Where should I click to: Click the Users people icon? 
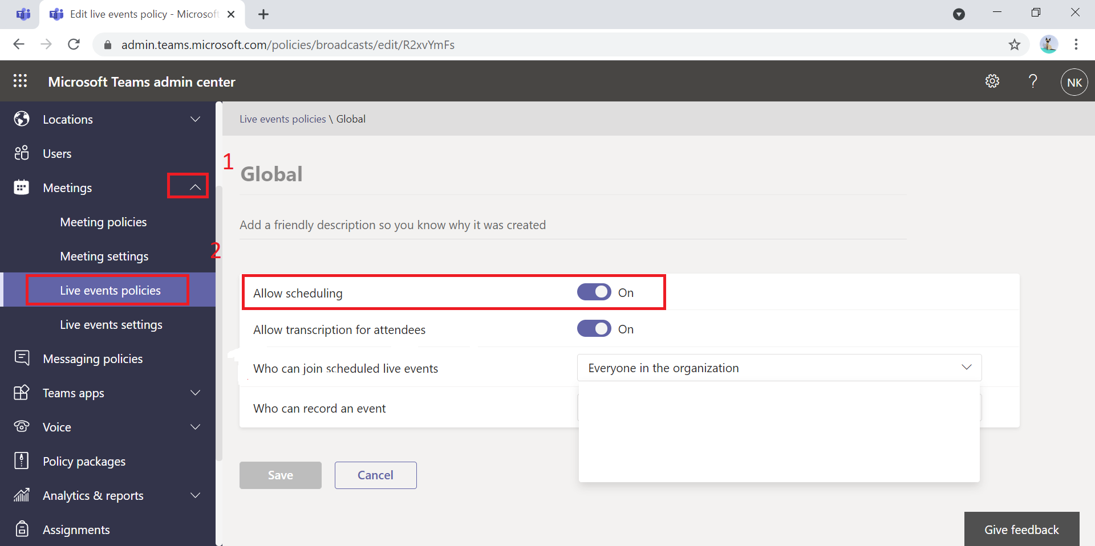(x=22, y=153)
